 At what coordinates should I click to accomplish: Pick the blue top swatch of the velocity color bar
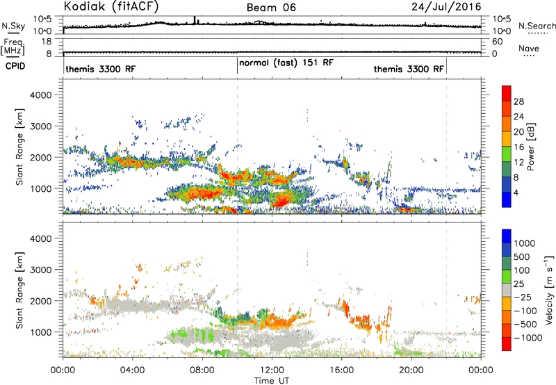[x=507, y=236]
